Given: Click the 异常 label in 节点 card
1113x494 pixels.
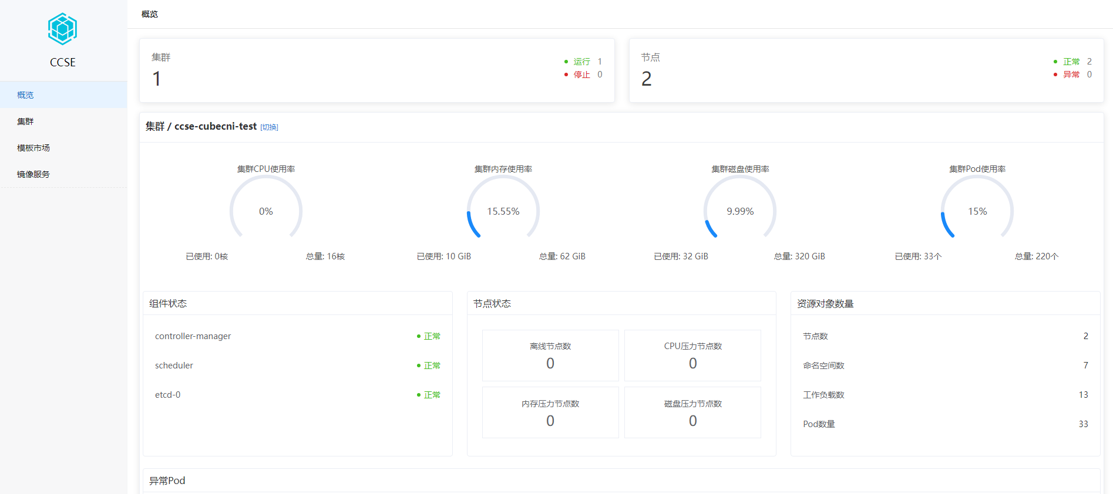Looking at the screenshot, I should click(1071, 75).
